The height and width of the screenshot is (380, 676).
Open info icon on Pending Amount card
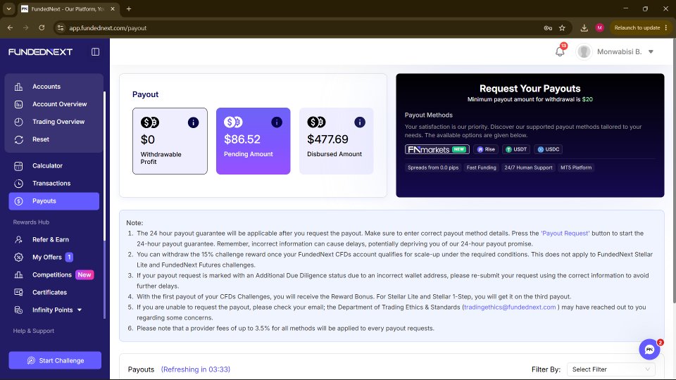276,122
